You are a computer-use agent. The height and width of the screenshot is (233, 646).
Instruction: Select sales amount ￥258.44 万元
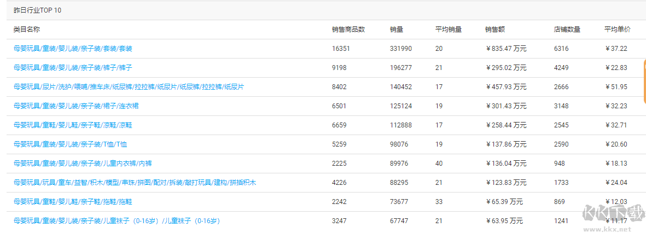tap(506, 125)
